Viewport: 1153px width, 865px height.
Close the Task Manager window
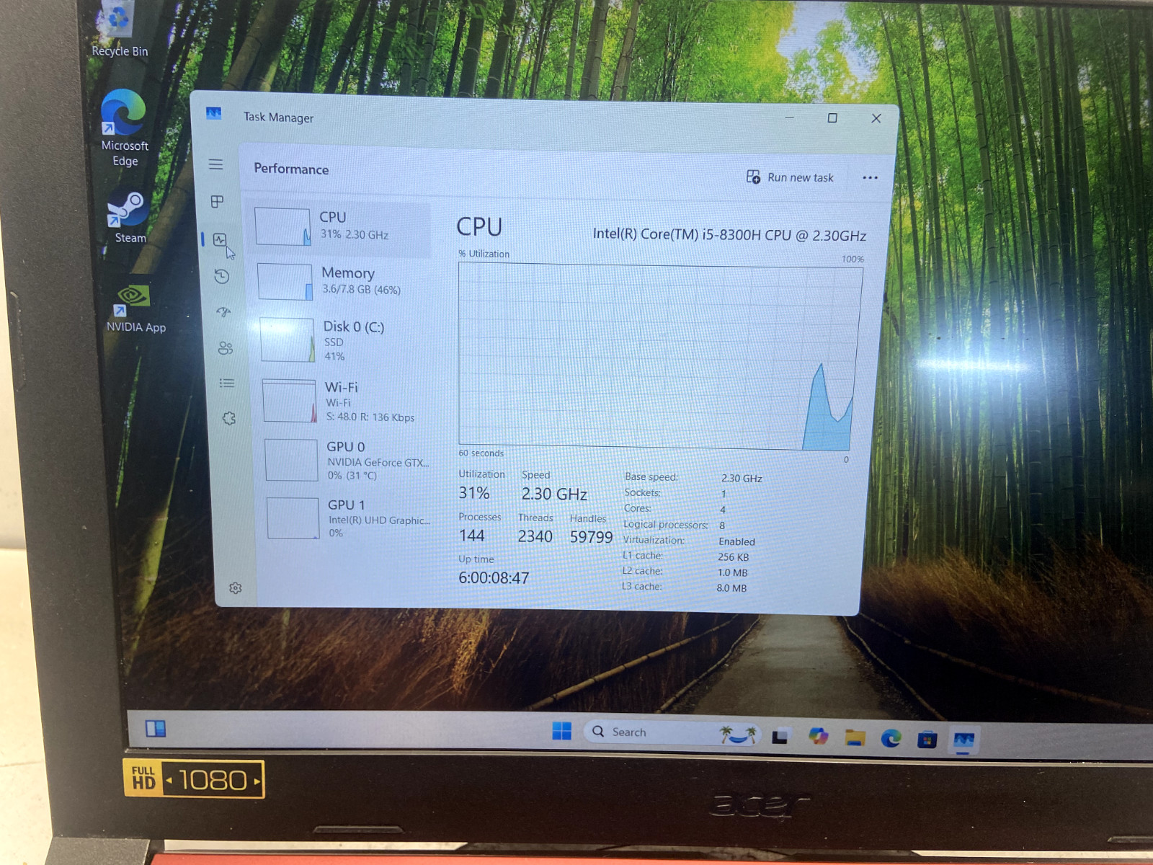coord(876,118)
